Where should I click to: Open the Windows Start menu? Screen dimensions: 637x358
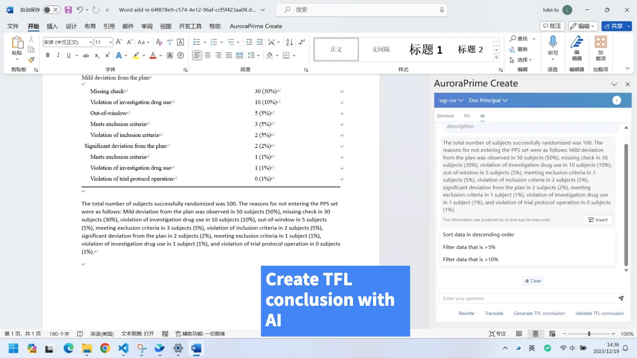[x=14, y=348]
